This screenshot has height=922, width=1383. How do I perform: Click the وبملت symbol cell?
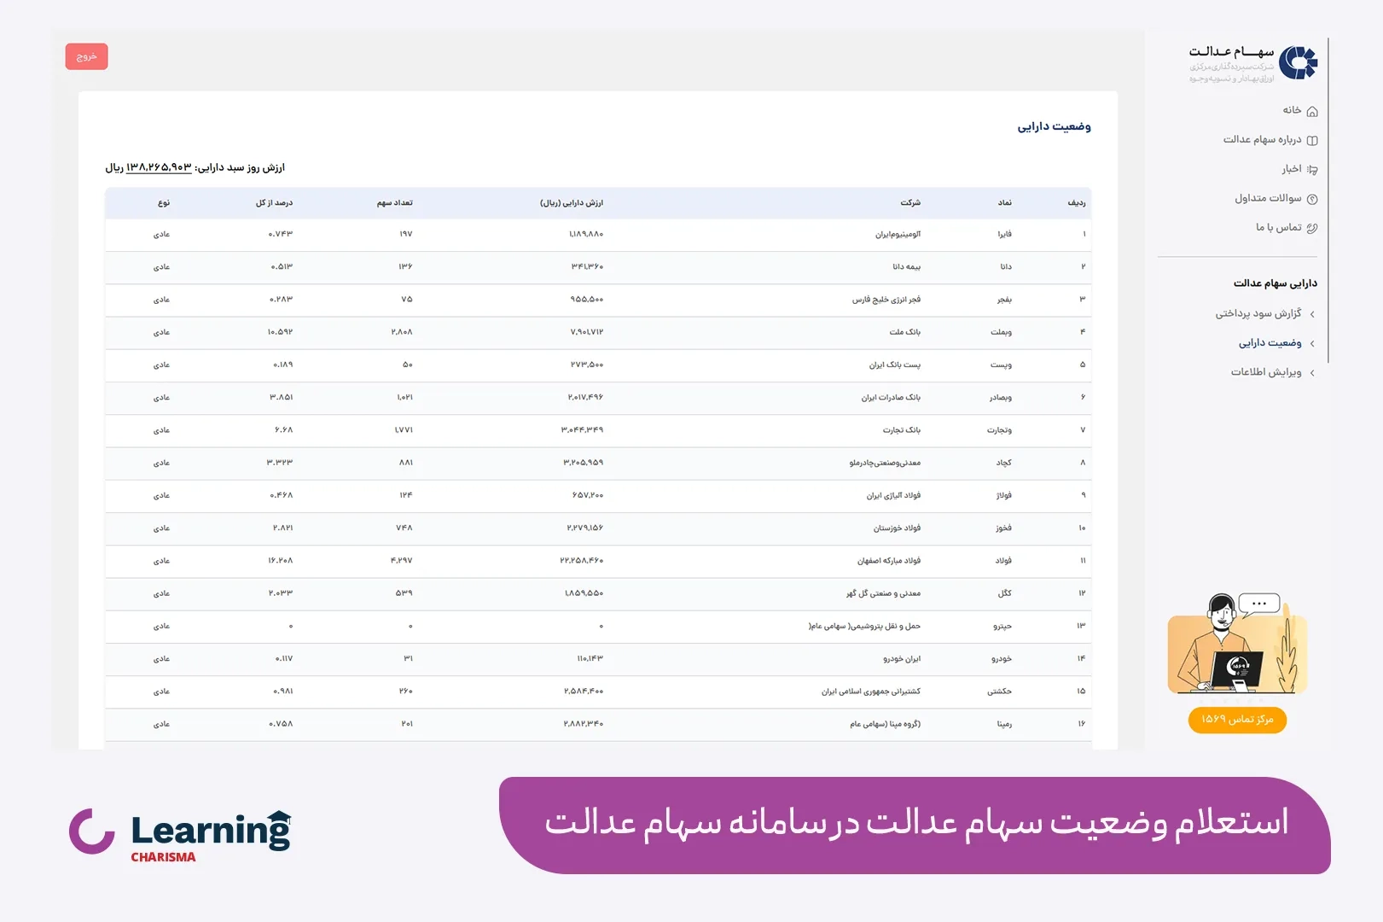coord(1002,332)
